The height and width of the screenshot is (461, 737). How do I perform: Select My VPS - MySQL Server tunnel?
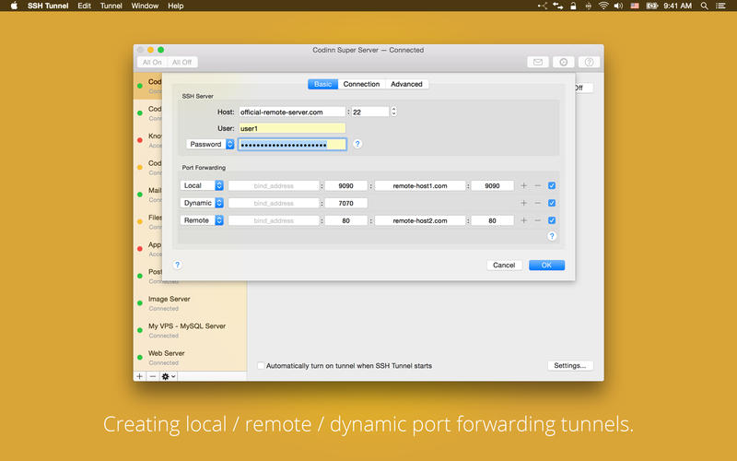coord(190,330)
